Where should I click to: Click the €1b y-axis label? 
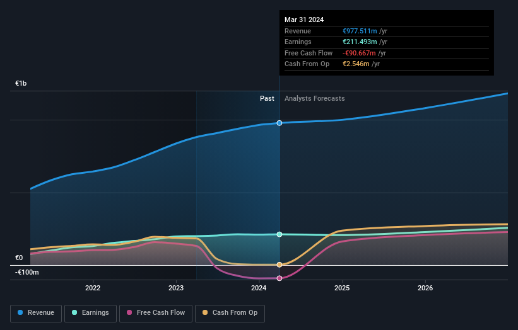[x=21, y=83]
